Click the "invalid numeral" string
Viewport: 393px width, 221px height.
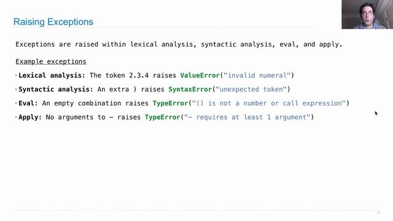pos(257,76)
